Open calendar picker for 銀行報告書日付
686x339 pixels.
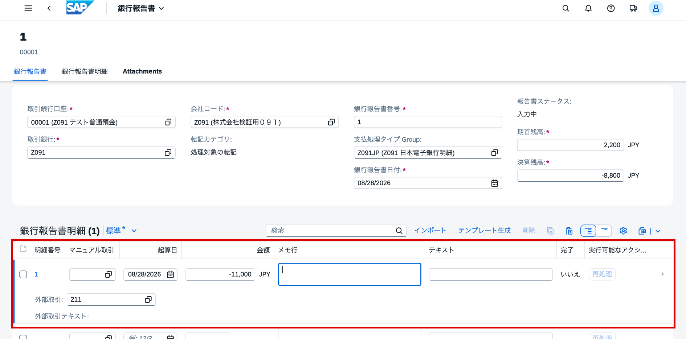coord(495,183)
